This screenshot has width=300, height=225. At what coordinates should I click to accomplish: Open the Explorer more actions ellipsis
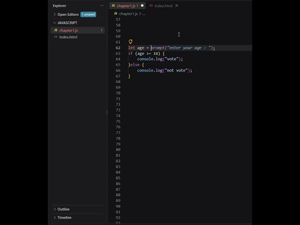click(102, 6)
